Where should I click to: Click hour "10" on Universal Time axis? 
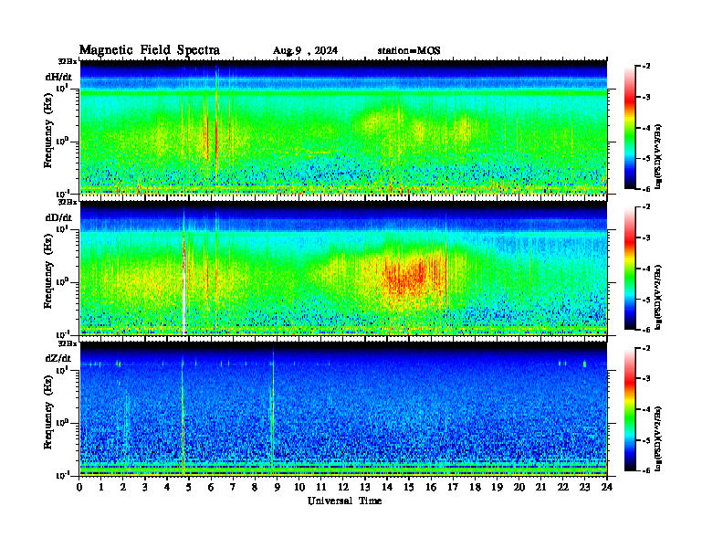point(299,487)
